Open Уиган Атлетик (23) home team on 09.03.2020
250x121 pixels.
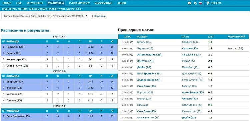(149, 55)
